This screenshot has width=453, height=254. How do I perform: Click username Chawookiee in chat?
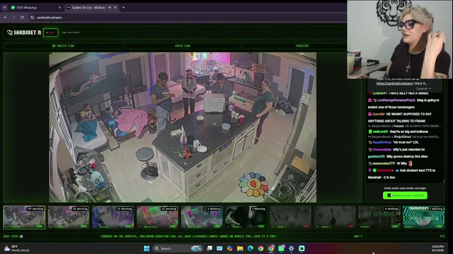[382, 150]
